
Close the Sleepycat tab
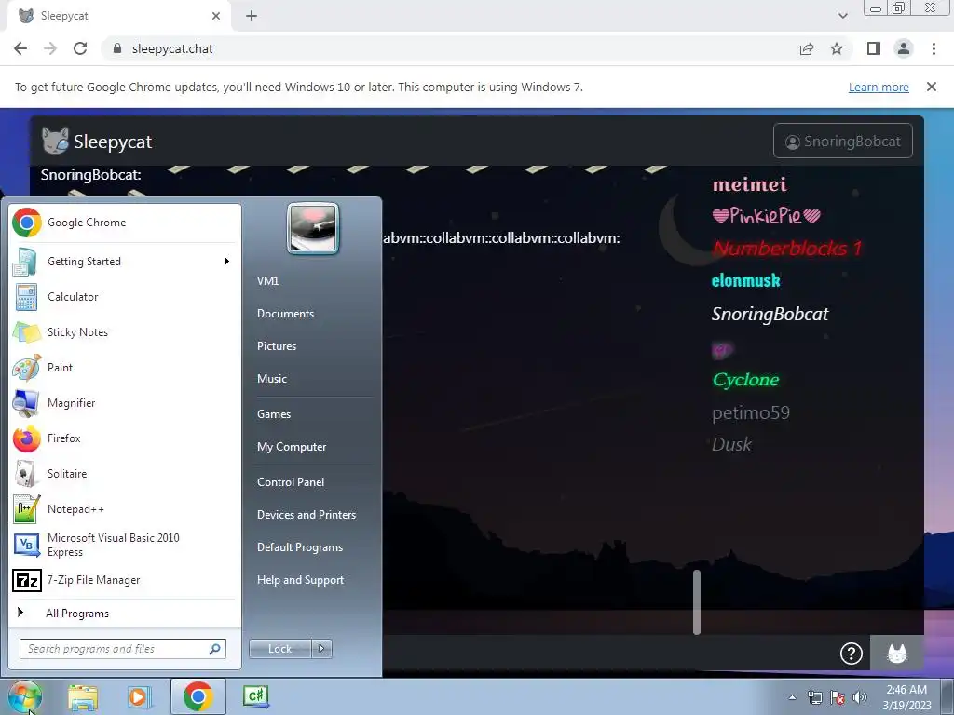point(216,16)
